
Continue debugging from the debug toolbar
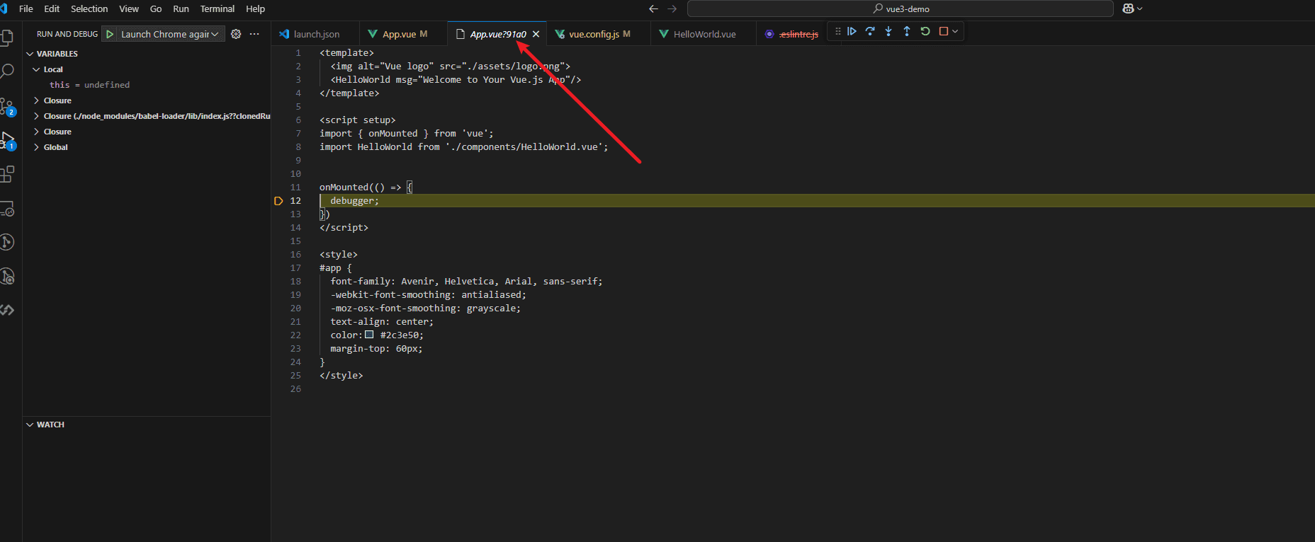click(852, 31)
